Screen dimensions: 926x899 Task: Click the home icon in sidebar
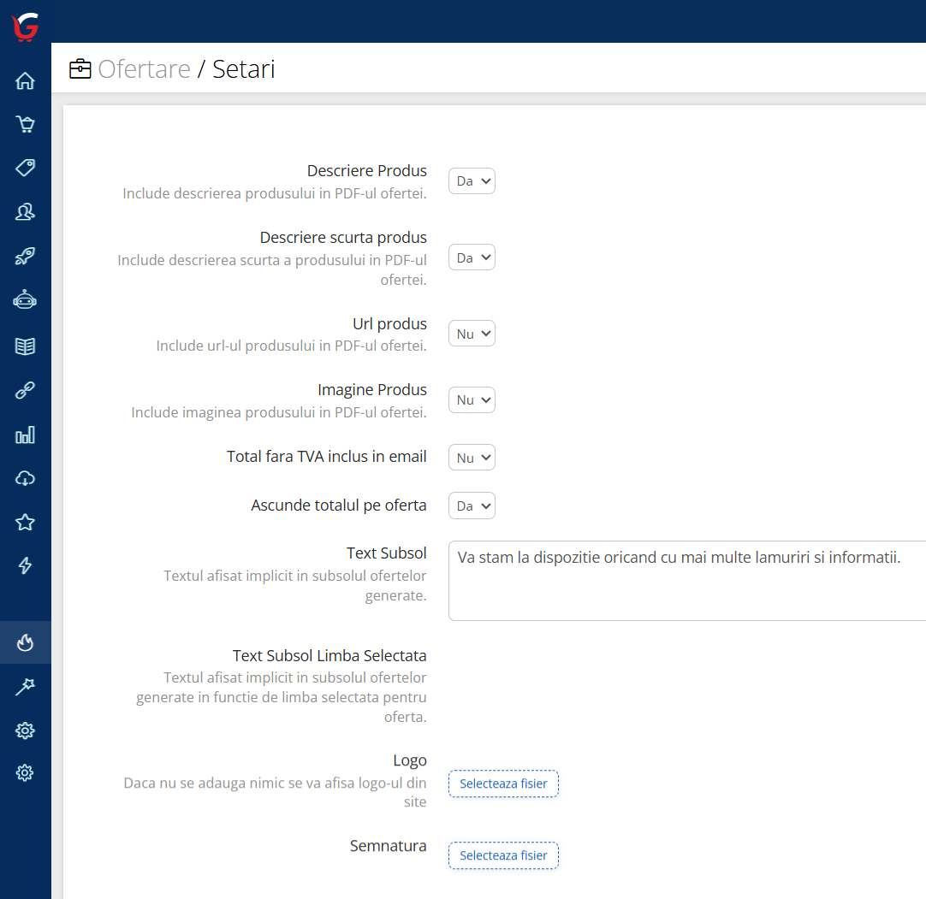(25, 81)
